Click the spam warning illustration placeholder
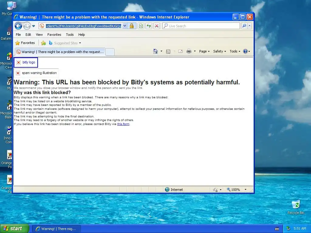 [x=36, y=73]
